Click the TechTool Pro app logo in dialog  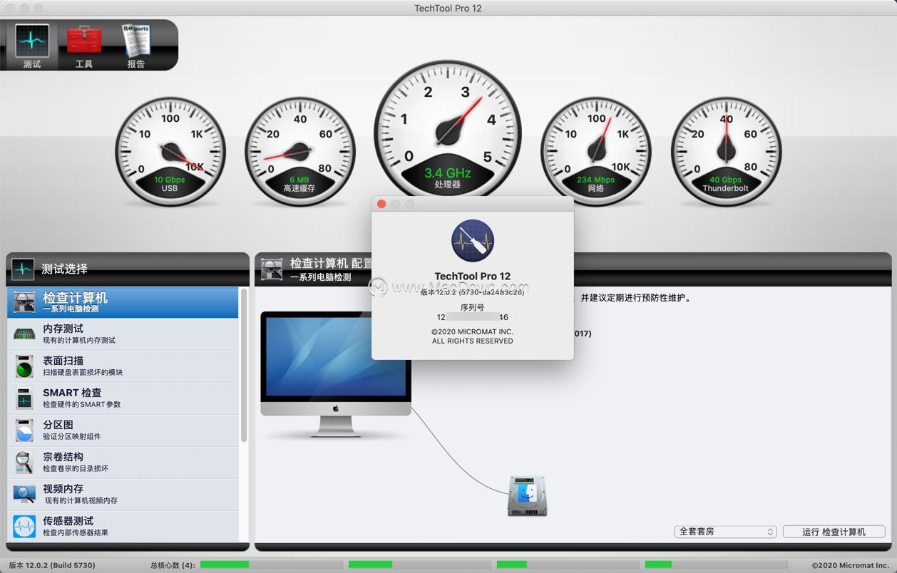point(473,241)
